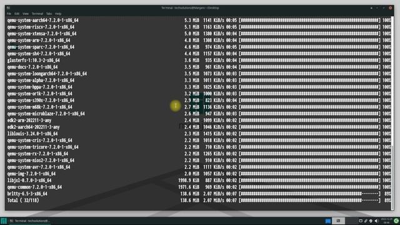Switch to the second workspace in pager
This screenshot has height=225, width=400.
[338, 221]
